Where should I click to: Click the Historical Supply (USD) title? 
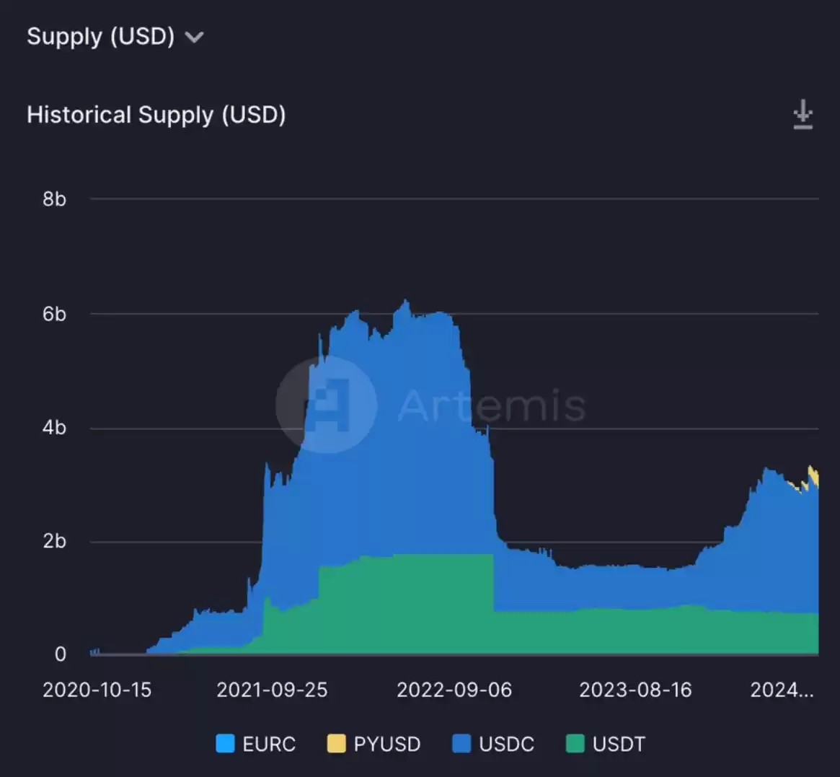tap(156, 115)
